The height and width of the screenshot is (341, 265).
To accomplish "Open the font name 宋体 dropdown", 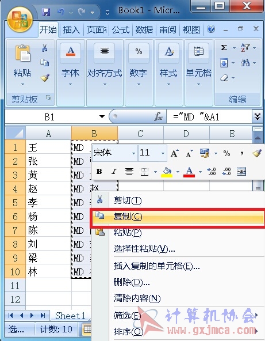I will click(133, 153).
